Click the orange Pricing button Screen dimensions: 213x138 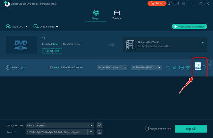(157, 4)
